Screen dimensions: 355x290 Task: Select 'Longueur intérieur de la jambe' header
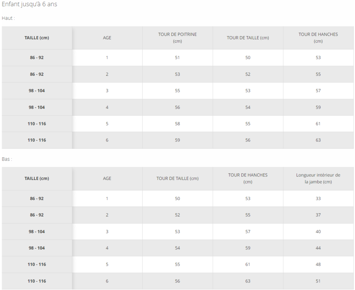tap(318, 179)
